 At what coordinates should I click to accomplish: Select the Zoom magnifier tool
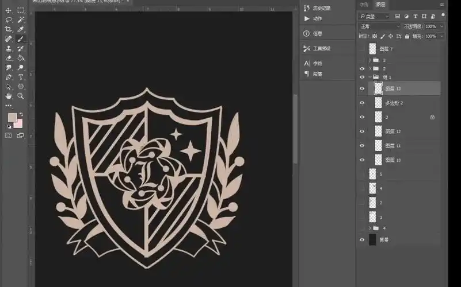(x=21, y=96)
